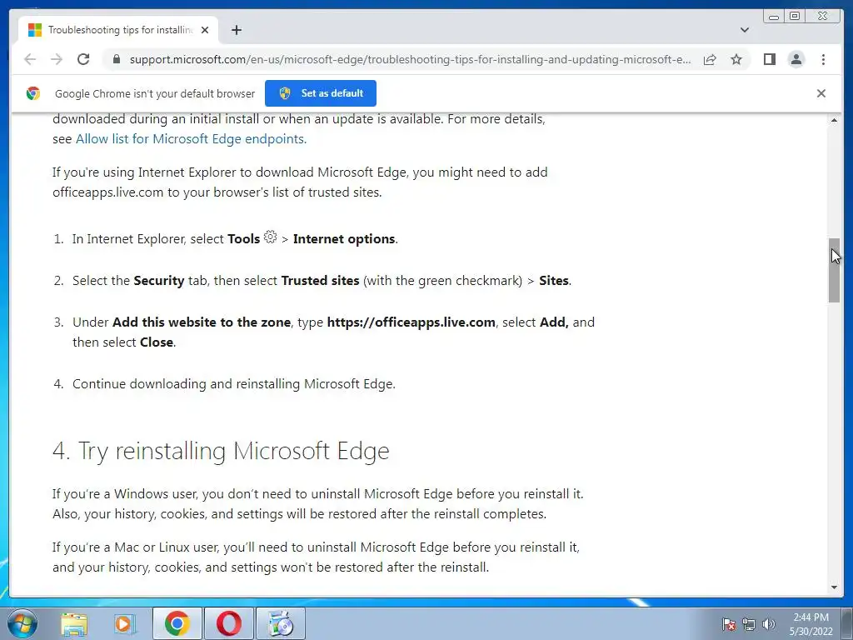853x640 pixels.
Task: Click scrollbar up arrow
Action: click(x=834, y=120)
